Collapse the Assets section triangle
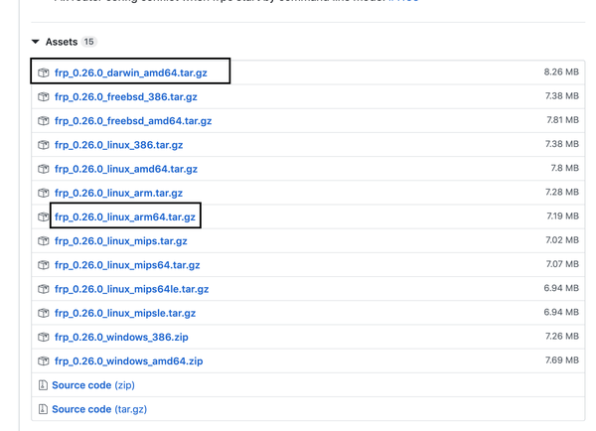 click(x=36, y=42)
